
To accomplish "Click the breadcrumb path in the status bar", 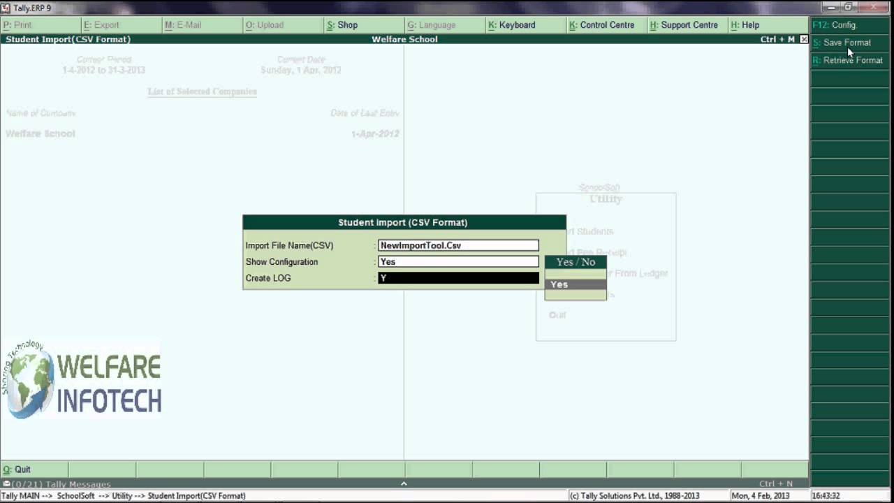I will click(x=124, y=496).
